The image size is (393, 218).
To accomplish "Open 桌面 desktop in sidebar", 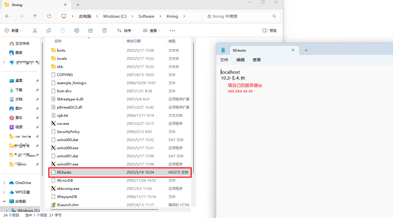I will (x=16, y=80).
